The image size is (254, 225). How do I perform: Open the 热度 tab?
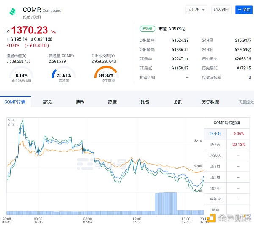pyautogui.click(x=112, y=102)
